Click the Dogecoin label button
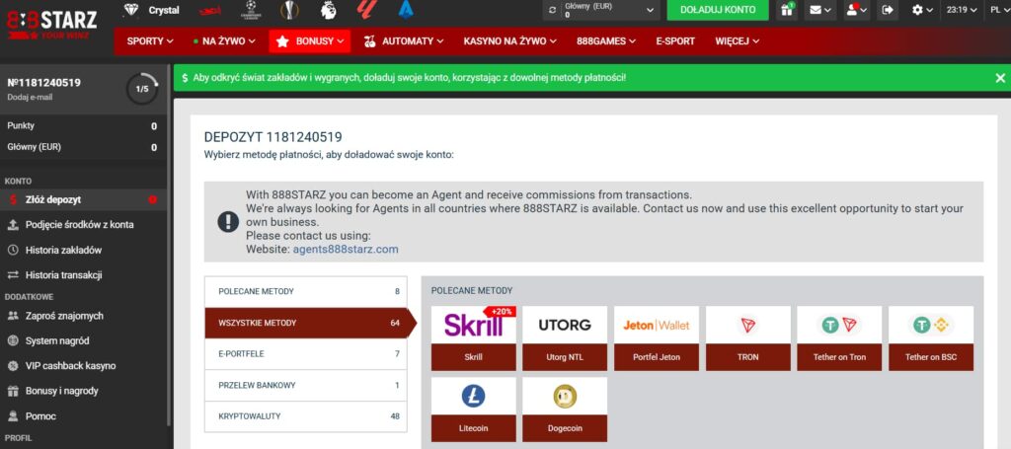 [x=565, y=428]
